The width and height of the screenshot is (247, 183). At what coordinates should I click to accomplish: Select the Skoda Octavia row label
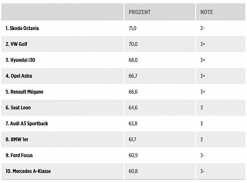click(x=22, y=28)
